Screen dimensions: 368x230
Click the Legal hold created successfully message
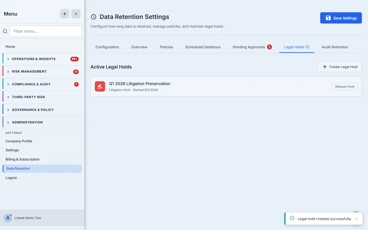click(x=324, y=219)
